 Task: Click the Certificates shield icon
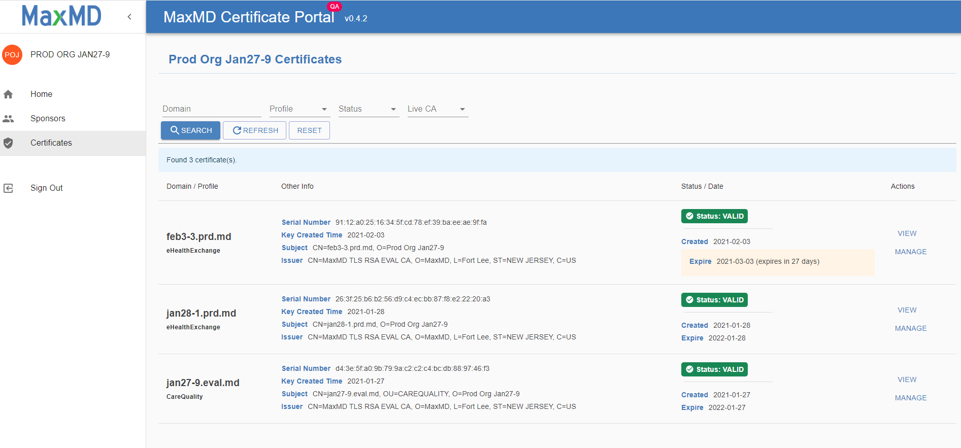pyautogui.click(x=8, y=143)
